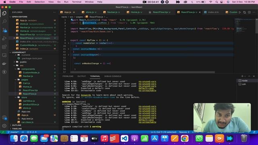
Task: Open the Selection menu in menu bar
Action: coord(40,2)
